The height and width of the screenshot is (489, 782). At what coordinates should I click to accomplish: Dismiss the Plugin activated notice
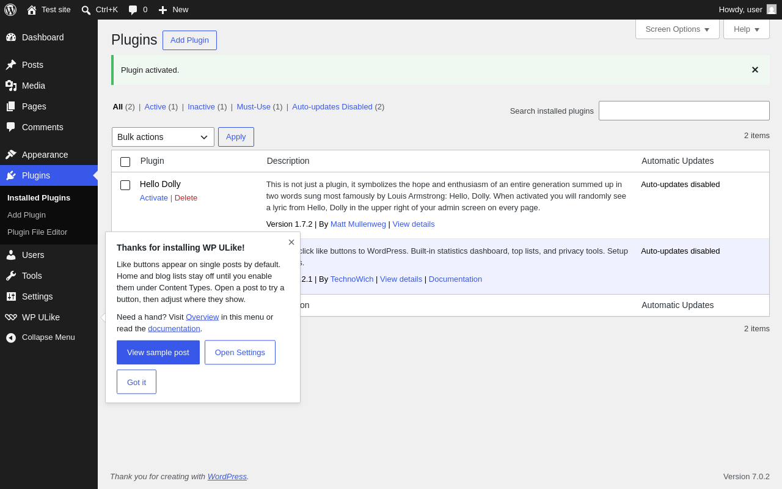point(755,70)
